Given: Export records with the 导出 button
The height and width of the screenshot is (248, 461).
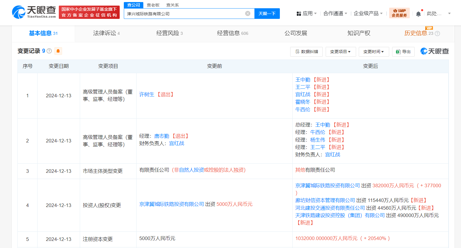Looking at the screenshot, I should tap(403, 52).
